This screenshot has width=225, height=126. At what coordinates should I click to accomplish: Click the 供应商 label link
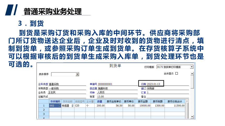[93, 89]
